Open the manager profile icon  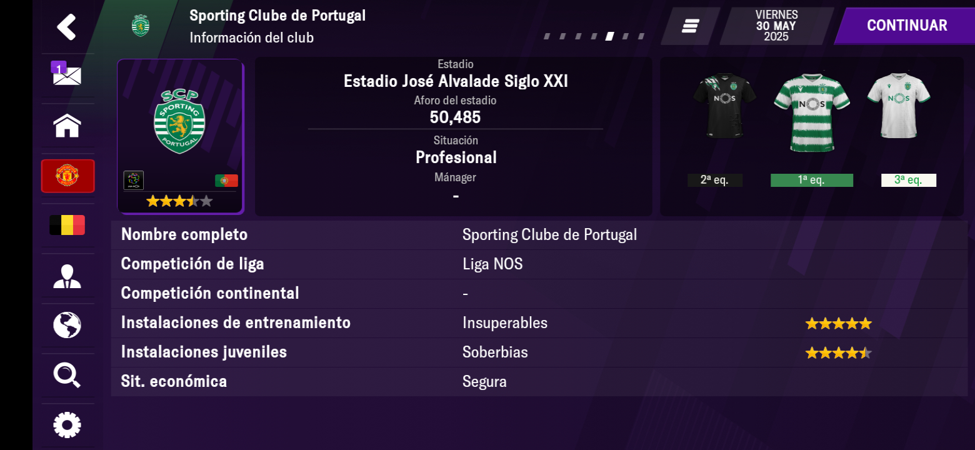pyautogui.click(x=67, y=276)
